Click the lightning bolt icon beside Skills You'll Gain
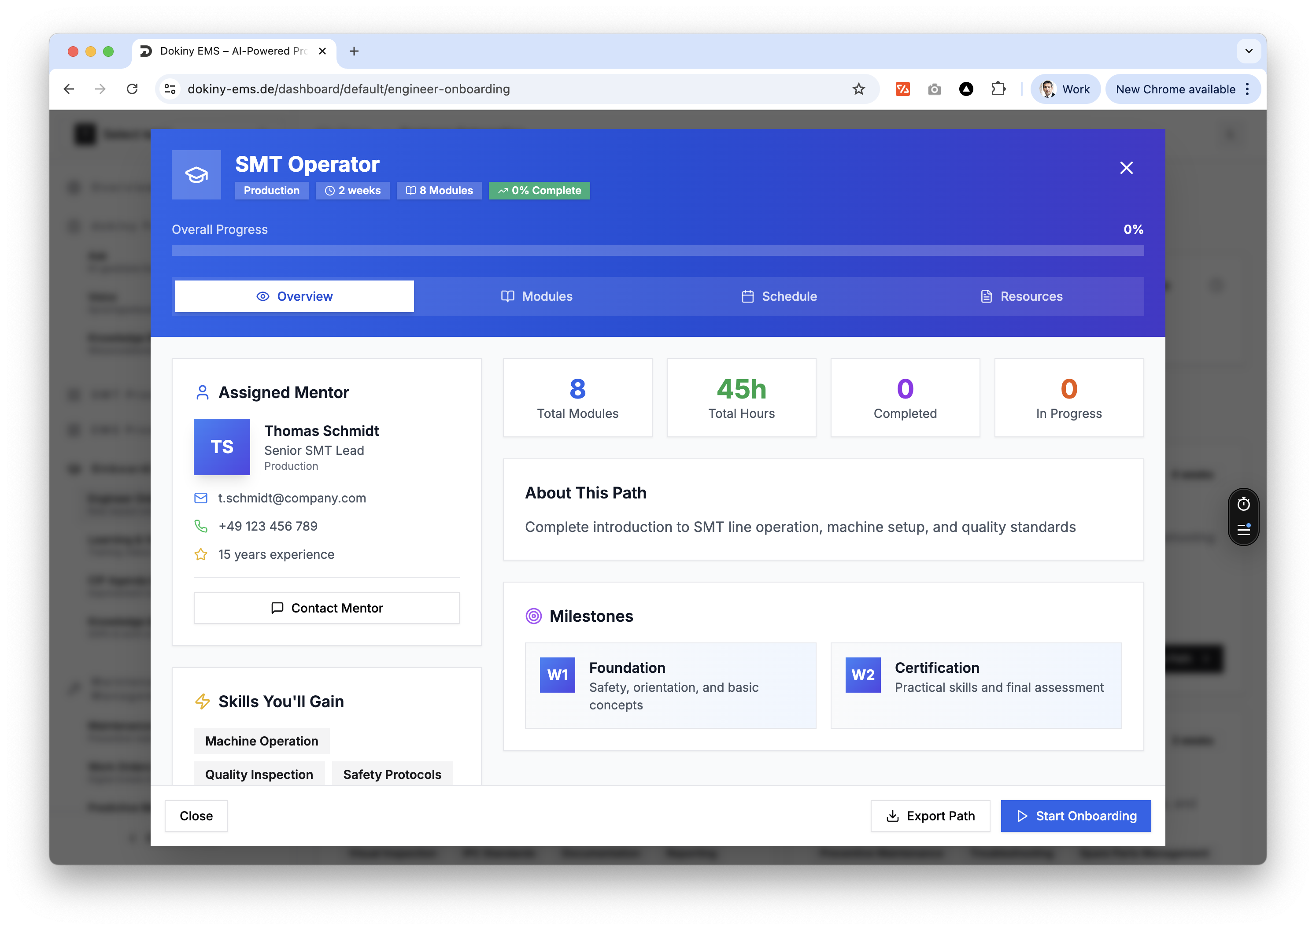 tap(202, 701)
